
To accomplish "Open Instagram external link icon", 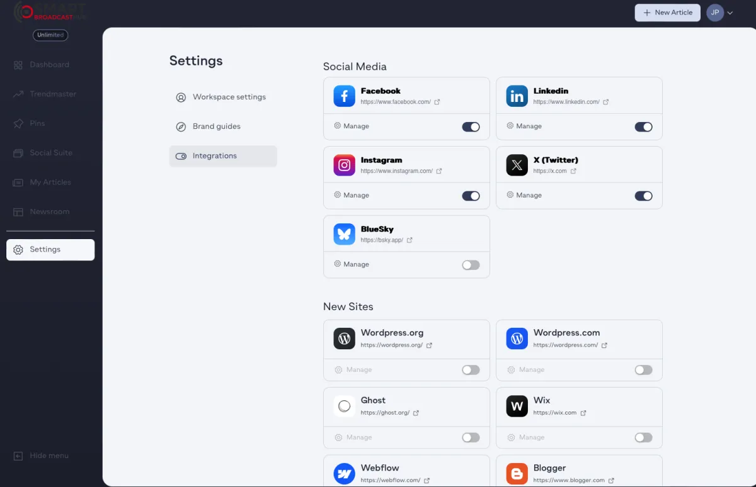I will pyautogui.click(x=439, y=171).
